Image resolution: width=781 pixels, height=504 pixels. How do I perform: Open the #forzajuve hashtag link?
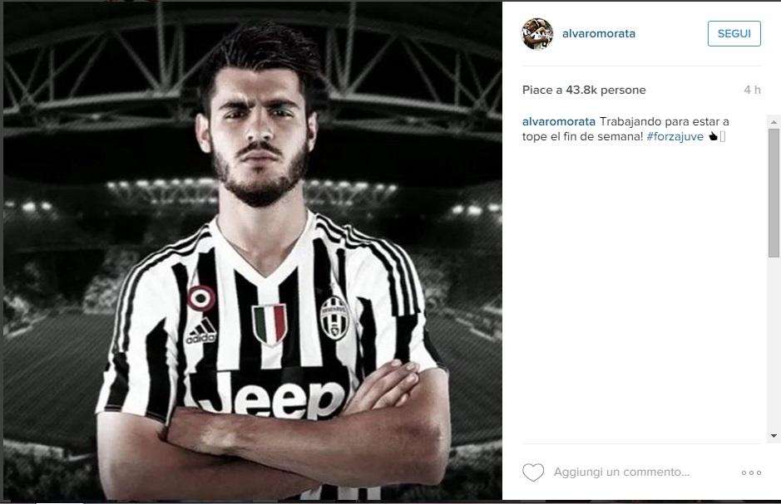[x=675, y=137]
